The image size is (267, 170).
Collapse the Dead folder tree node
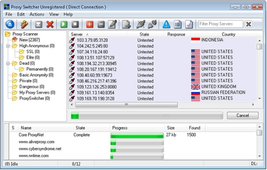8,63
